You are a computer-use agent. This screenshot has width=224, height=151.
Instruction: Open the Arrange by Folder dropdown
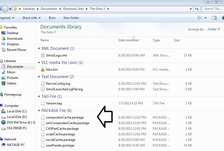pos(214,29)
